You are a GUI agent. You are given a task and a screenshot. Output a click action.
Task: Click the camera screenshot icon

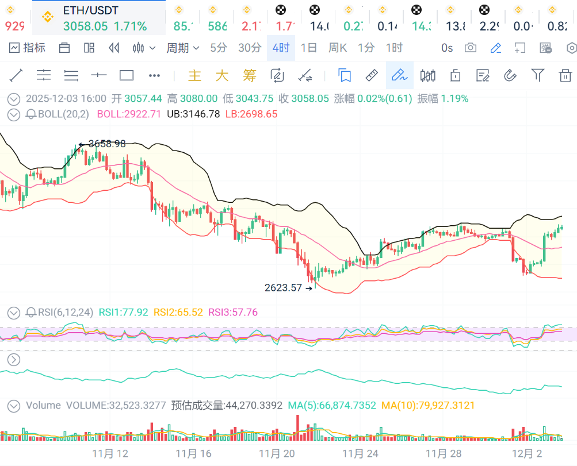471,48
